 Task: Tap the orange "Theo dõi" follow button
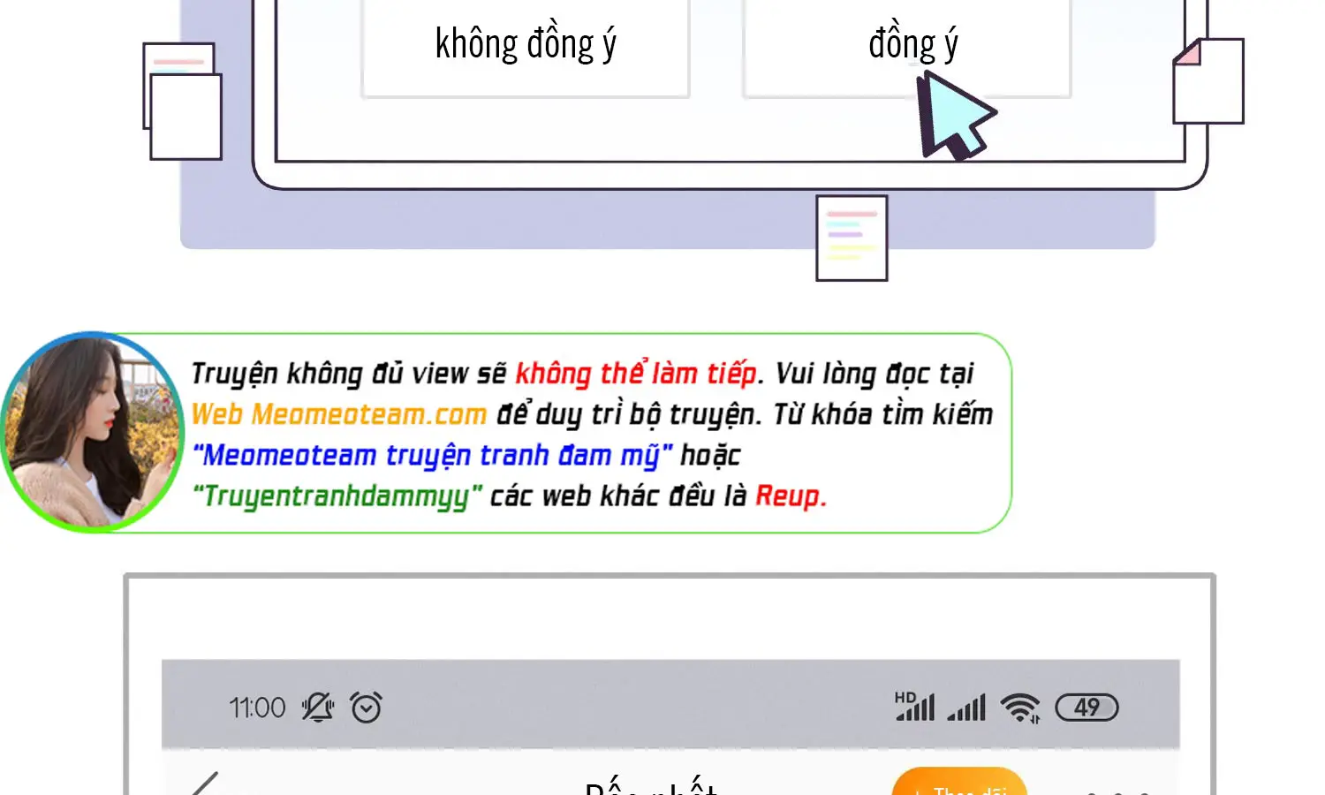pos(959,784)
